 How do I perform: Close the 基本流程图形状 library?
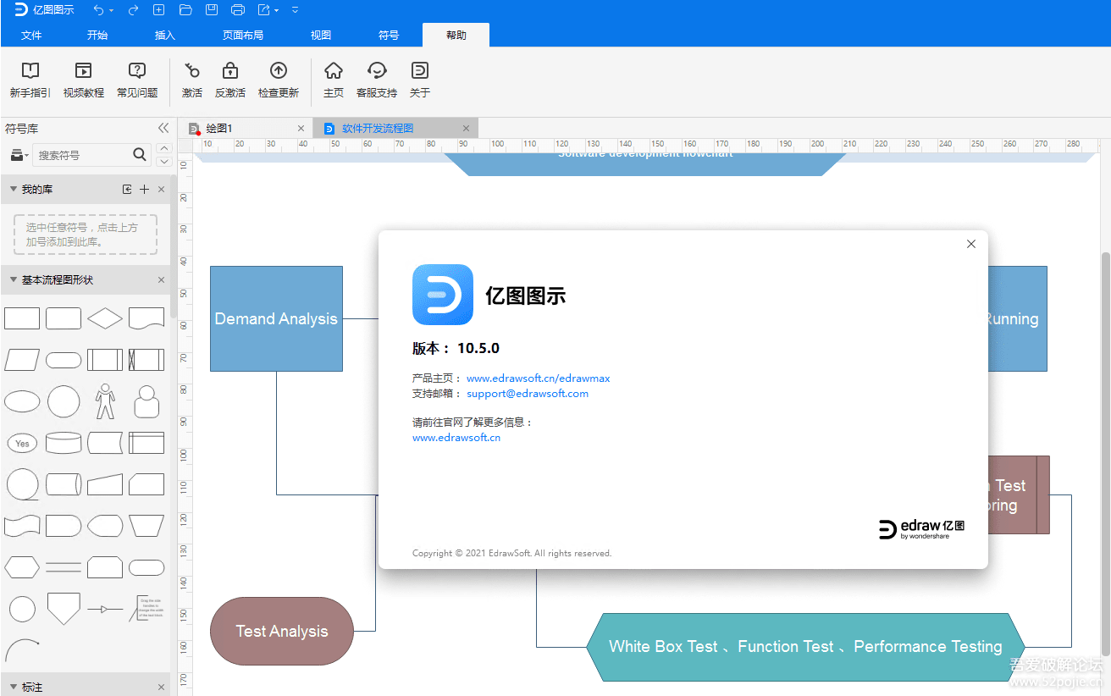click(x=162, y=280)
